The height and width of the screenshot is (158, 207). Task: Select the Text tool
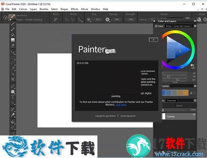(x=13, y=97)
